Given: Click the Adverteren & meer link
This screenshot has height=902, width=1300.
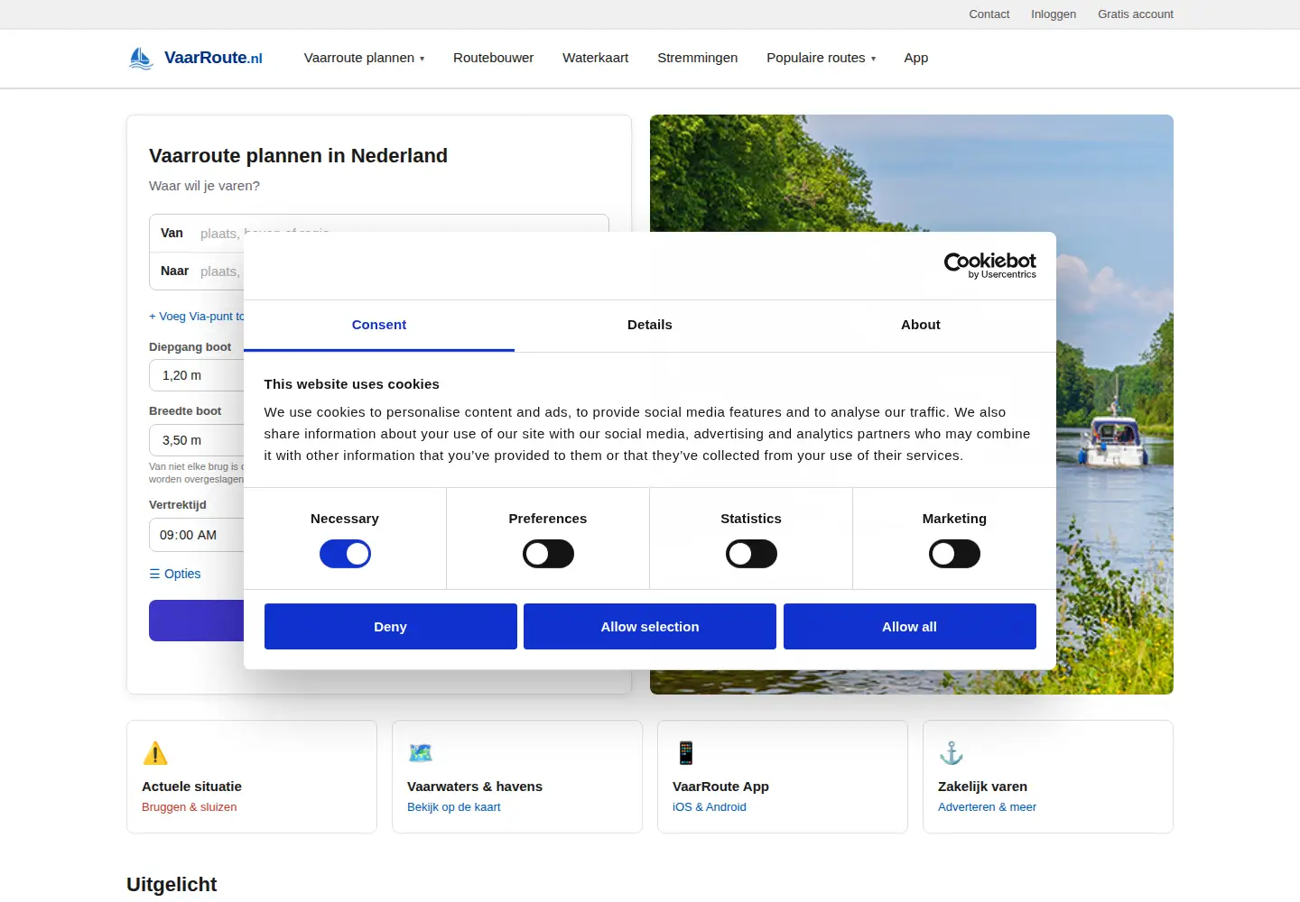Looking at the screenshot, I should (x=987, y=807).
